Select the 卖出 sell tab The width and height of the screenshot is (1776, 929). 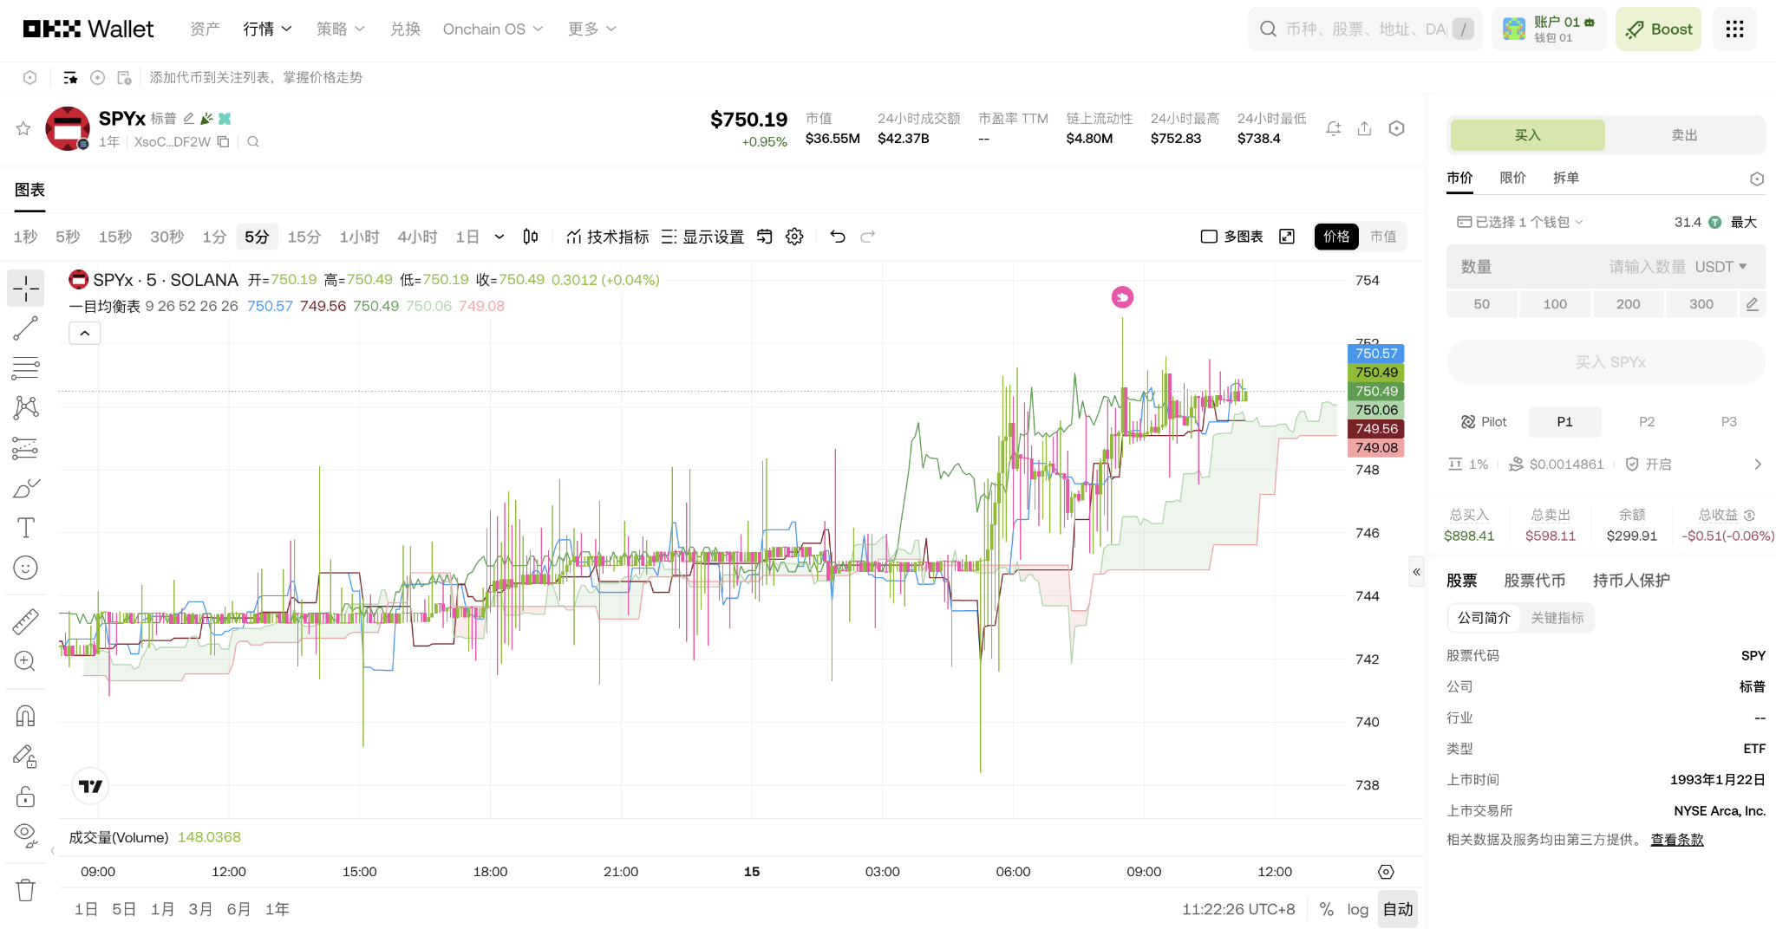(x=1684, y=135)
